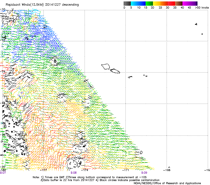Image resolution: width=210 pixels, height=185 pixels.
Task: Click the '45' legend scale label
Action: pos(189,8)
